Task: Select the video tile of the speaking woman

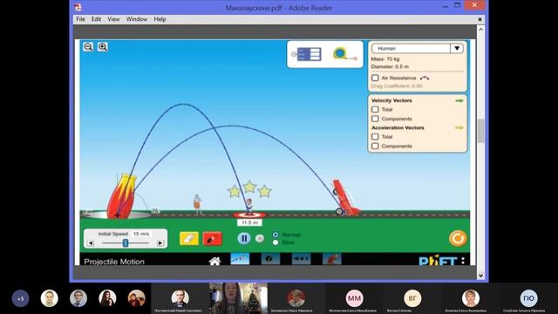Action: coord(238,298)
